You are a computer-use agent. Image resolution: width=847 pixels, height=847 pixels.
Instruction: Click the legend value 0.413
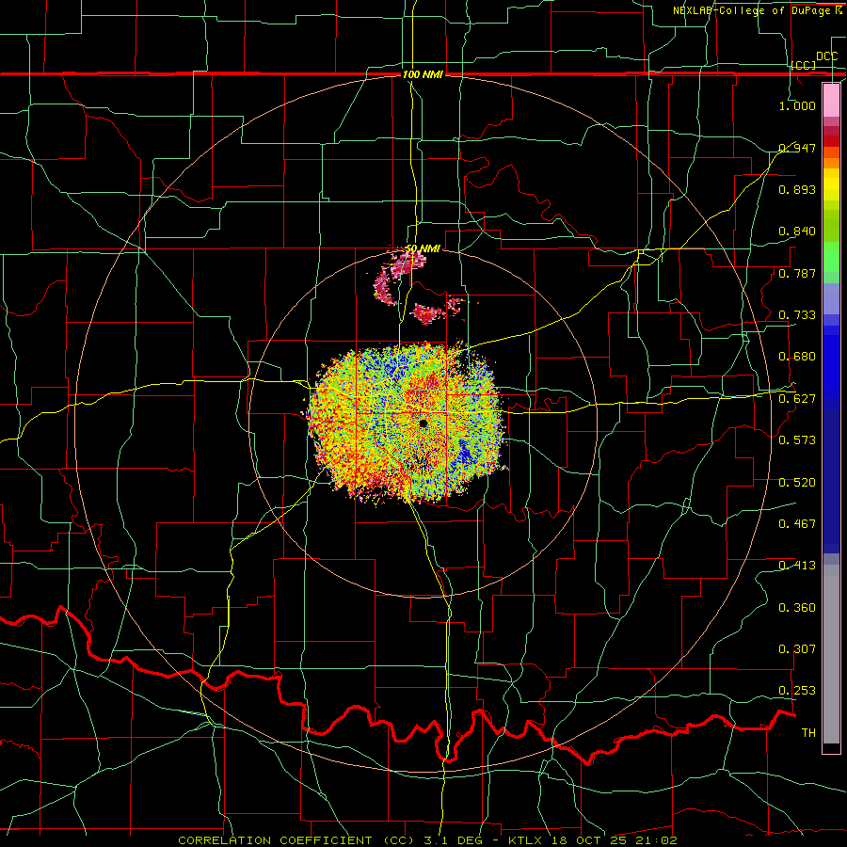pyautogui.click(x=797, y=566)
